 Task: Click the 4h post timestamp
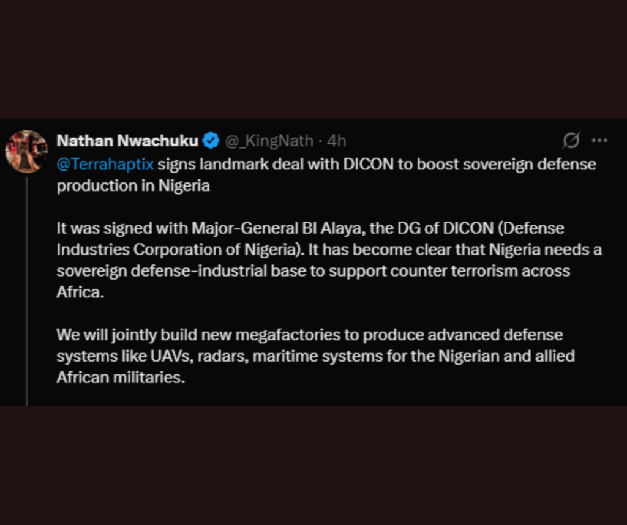337,141
